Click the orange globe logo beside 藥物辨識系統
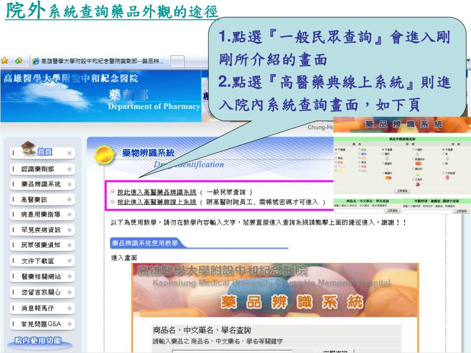Viewport: 471px width, 353px height. pyautogui.click(x=104, y=154)
